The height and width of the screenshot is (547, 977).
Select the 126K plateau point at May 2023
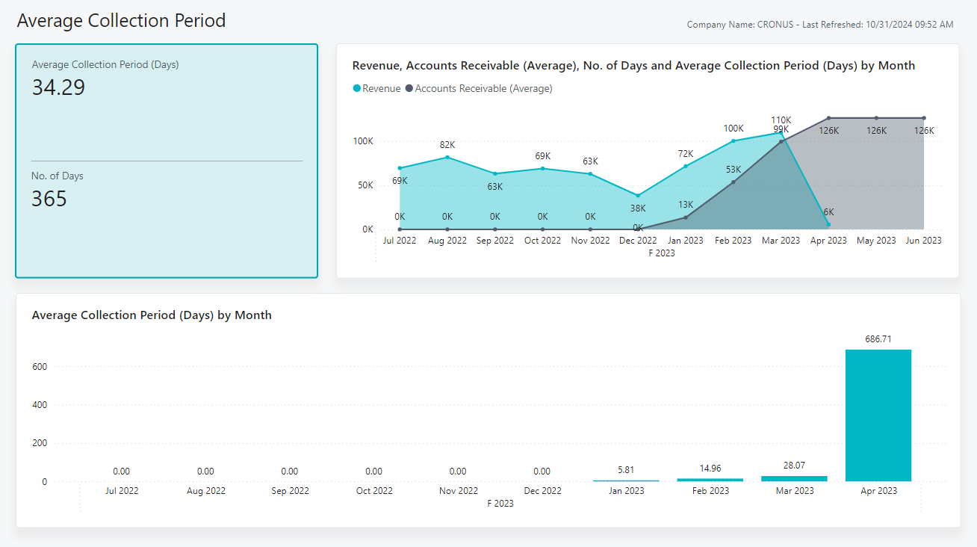pos(876,117)
